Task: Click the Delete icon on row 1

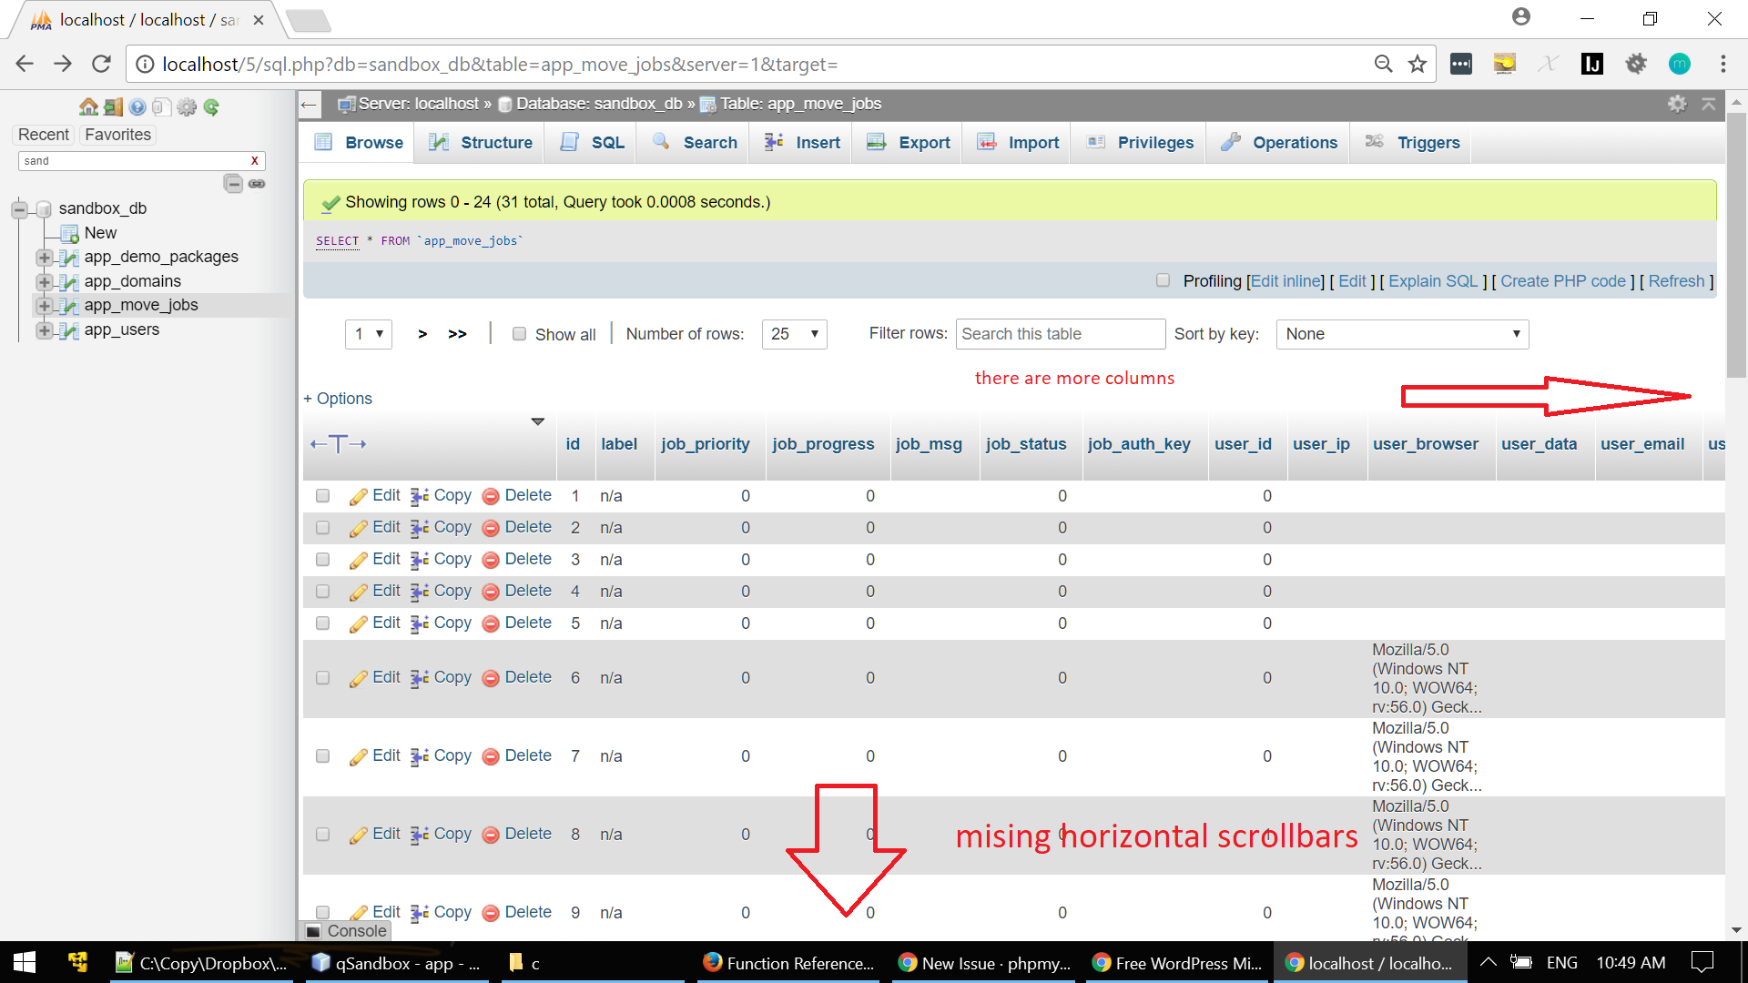Action: 491,495
